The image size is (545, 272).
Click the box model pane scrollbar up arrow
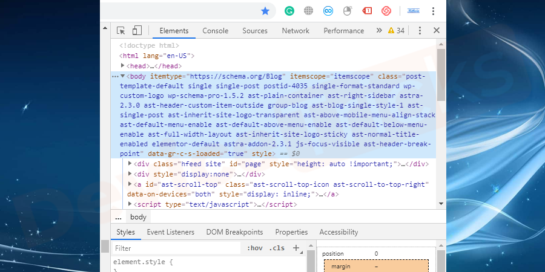(x=441, y=245)
